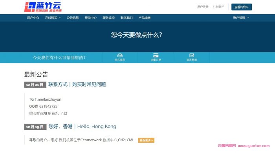
Task: Open 公告信息 menu item
Action: point(73,18)
